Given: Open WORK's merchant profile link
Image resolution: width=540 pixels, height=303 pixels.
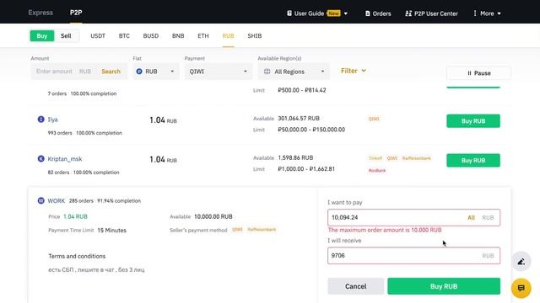Looking at the screenshot, I should [57, 201].
